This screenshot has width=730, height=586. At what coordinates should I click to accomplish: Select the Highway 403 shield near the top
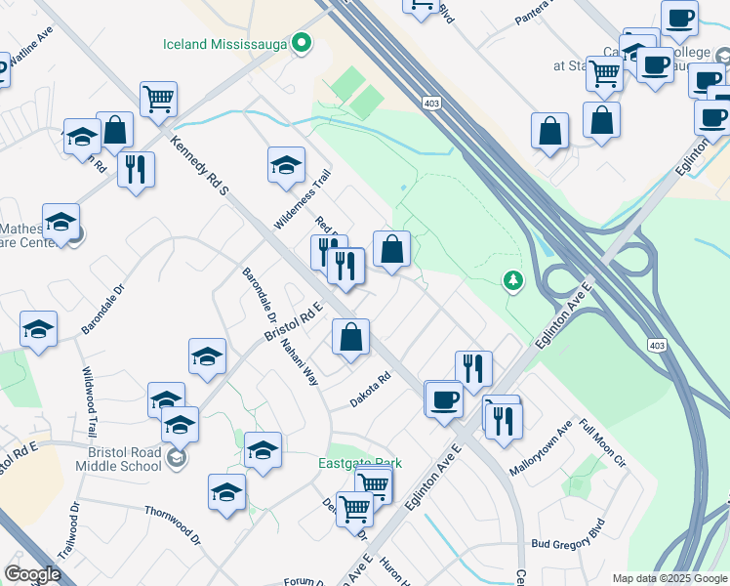(x=432, y=103)
